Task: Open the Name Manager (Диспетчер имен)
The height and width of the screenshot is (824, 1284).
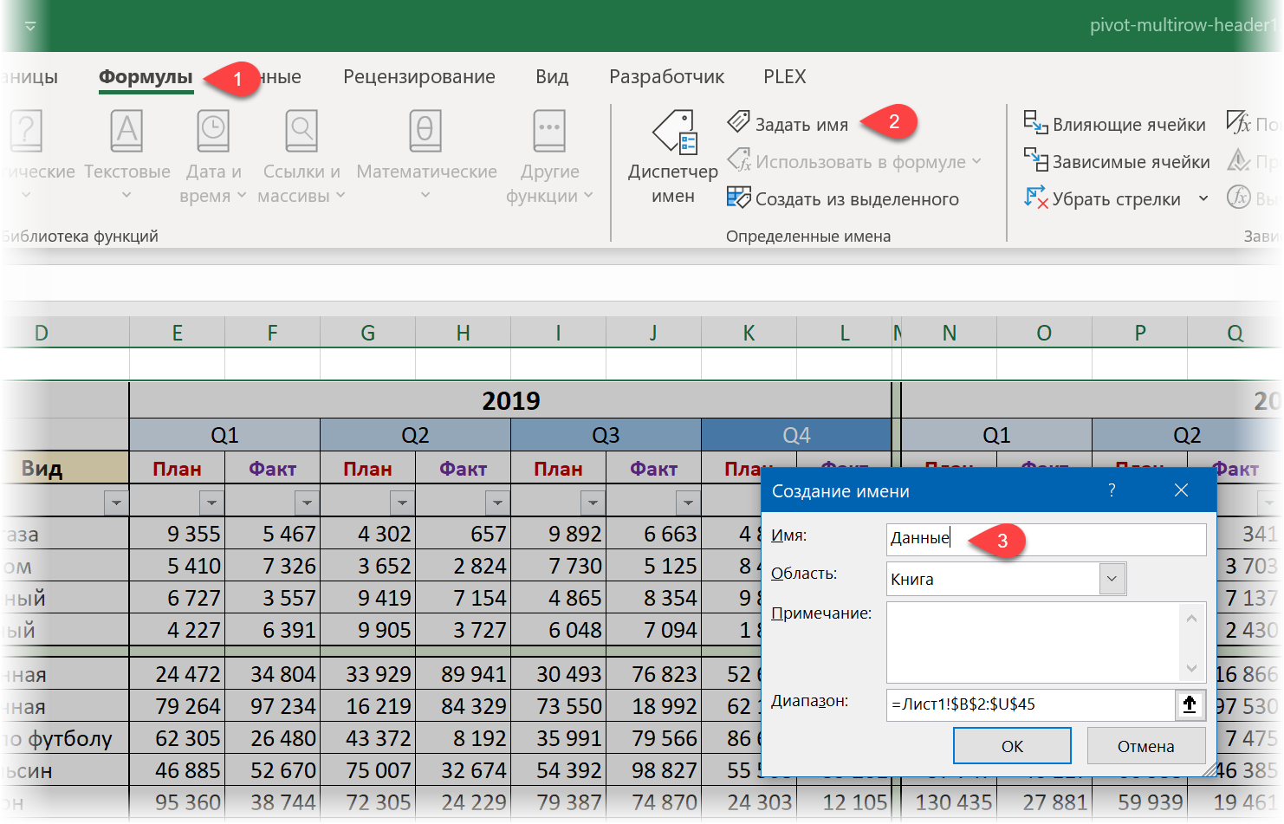Action: point(673,156)
